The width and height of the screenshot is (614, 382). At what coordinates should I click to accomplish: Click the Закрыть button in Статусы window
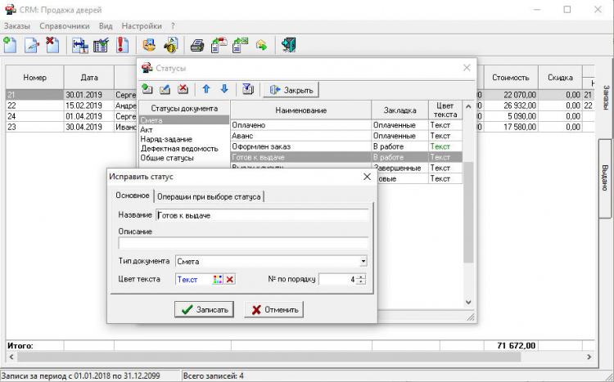[x=291, y=89]
